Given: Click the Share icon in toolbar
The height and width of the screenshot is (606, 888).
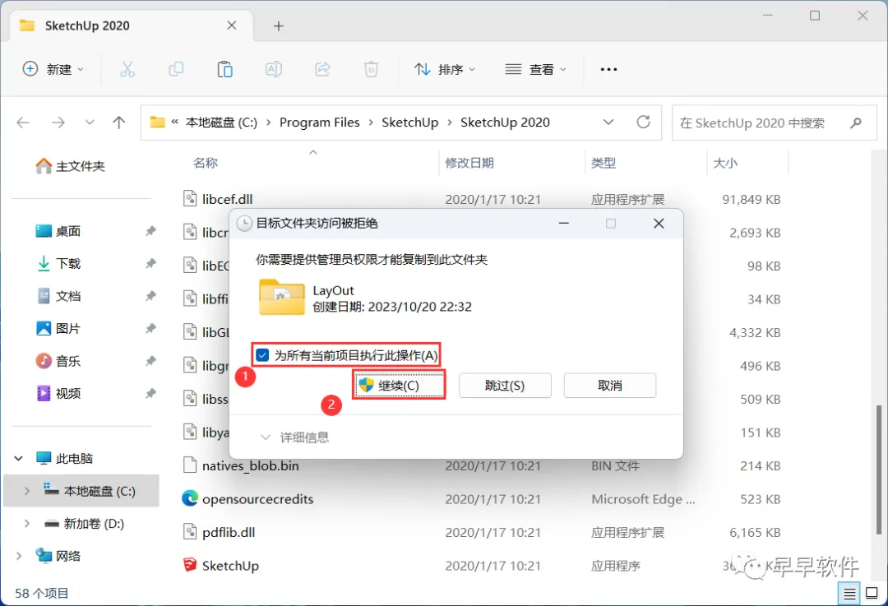Looking at the screenshot, I should pos(322,69).
